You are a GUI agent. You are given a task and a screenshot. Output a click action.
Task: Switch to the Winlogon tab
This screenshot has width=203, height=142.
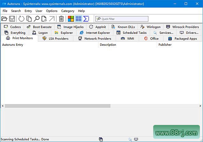coord(151,27)
